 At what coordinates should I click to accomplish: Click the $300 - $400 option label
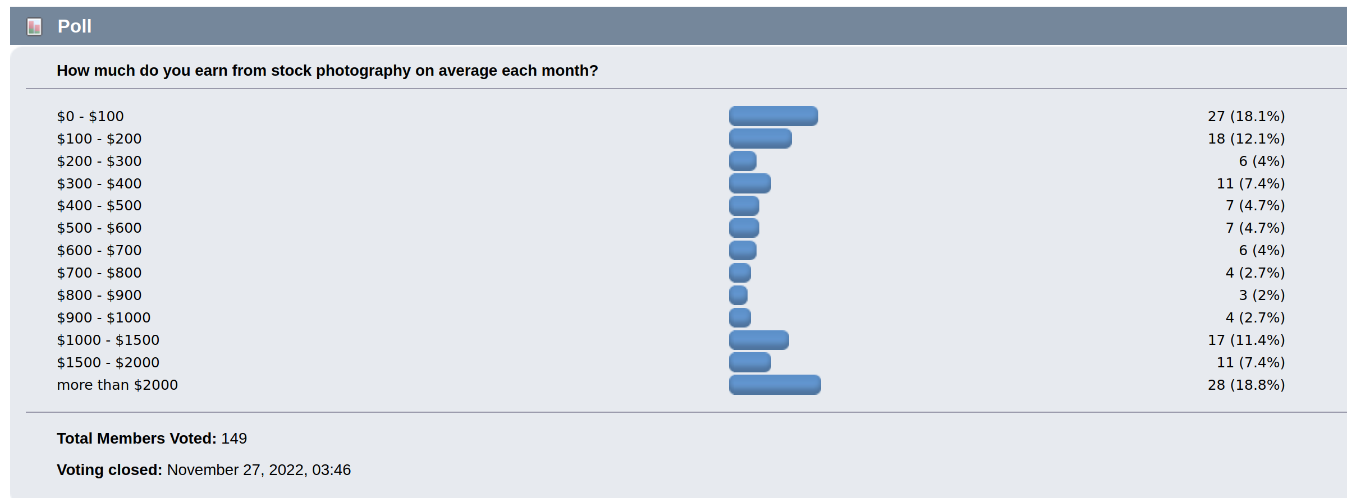tap(99, 183)
